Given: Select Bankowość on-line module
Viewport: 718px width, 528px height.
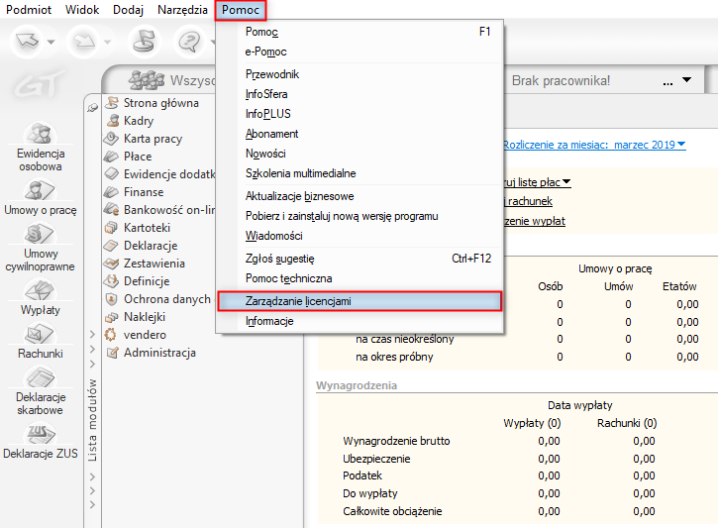Looking at the screenshot, I should click(159, 210).
